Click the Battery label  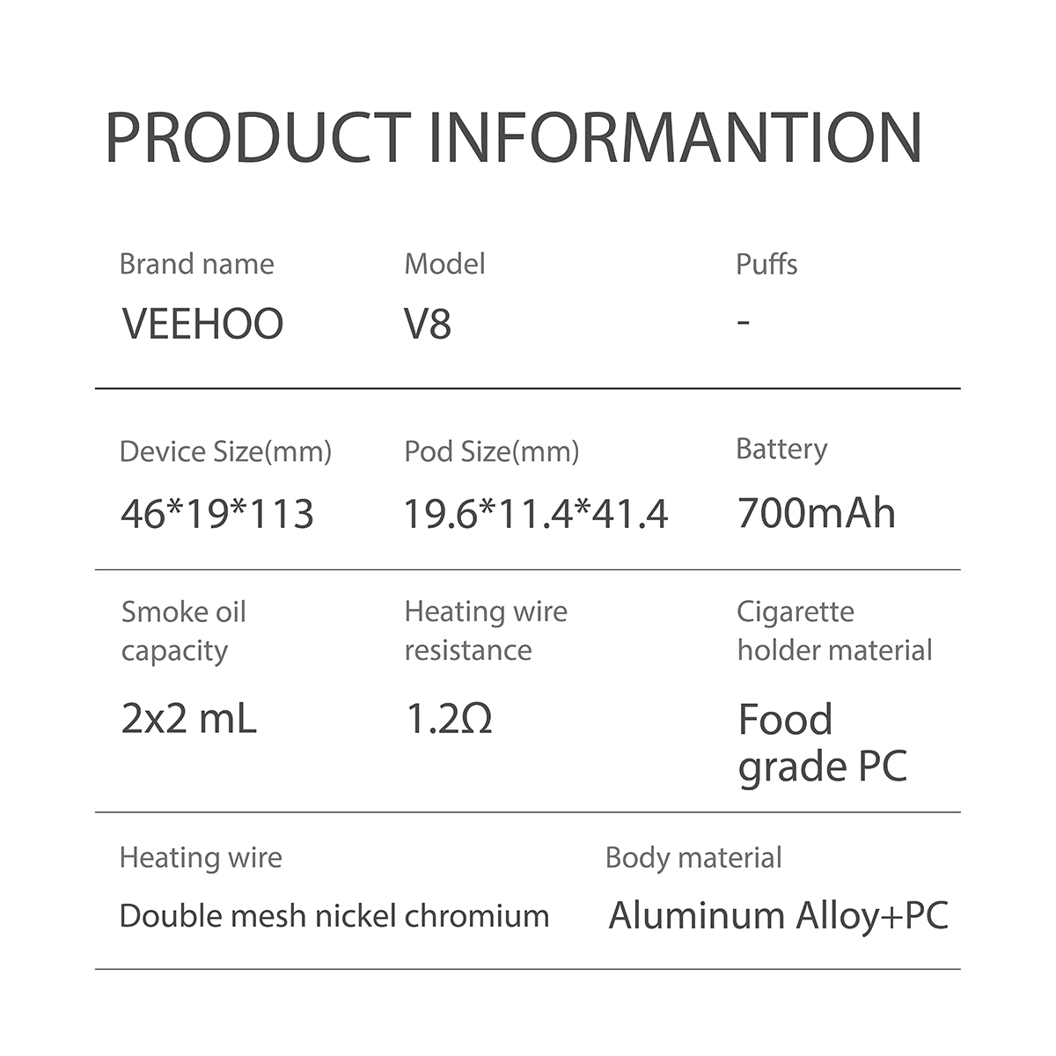click(x=781, y=450)
